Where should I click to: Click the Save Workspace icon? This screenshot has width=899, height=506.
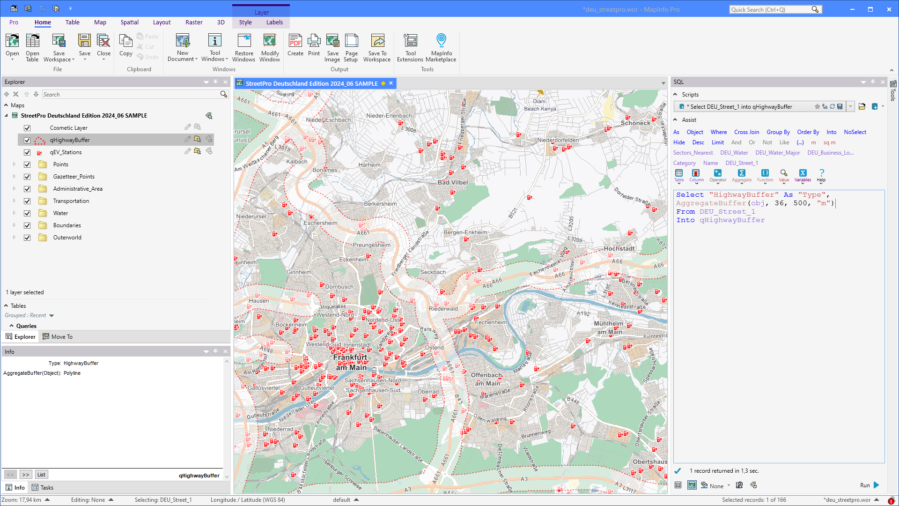(x=59, y=47)
